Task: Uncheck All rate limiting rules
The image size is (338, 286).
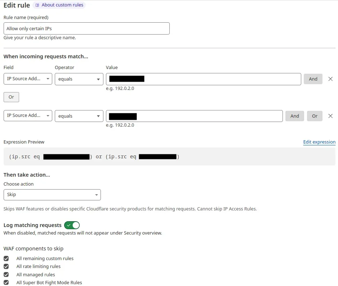Action: [x=6, y=266]
